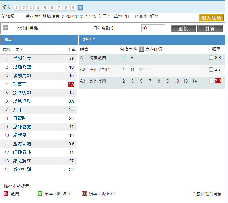Expand 馬匹詳情 plus icon
The image size is (228, 203).
141,49
